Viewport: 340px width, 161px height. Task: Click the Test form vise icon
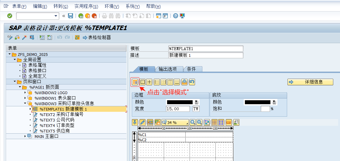click(32, 37)
